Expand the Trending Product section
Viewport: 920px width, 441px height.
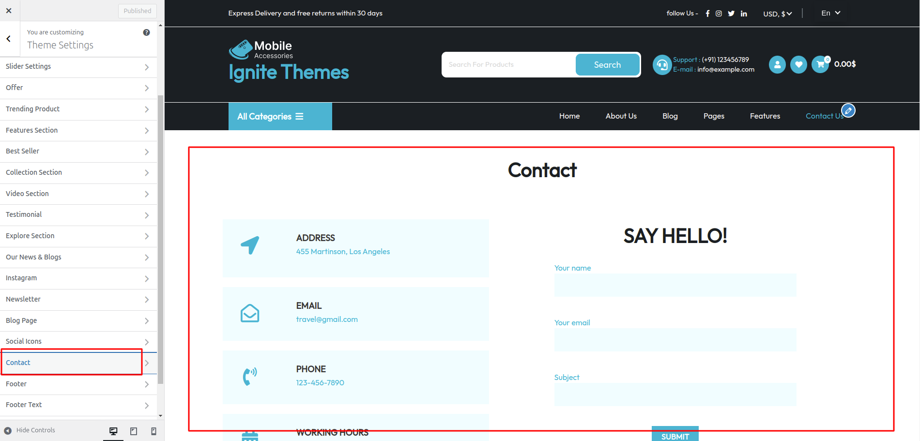pos(78,109)
